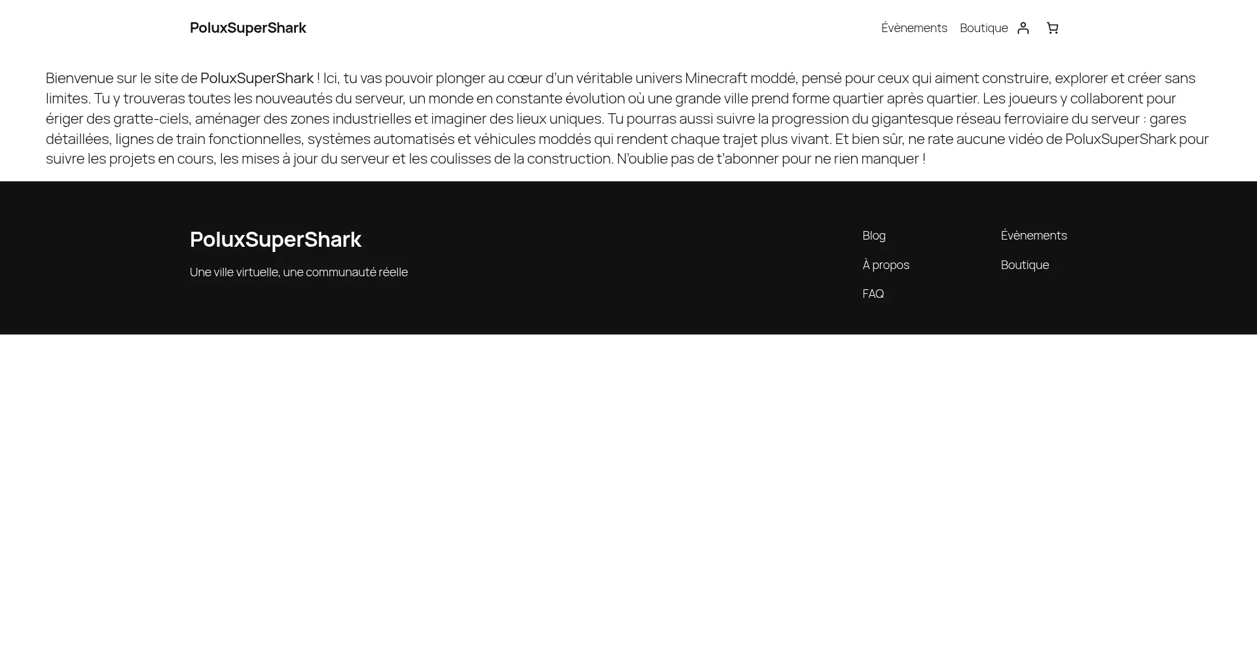Click the PoluxSuperShark header logo
This screenshot has width=1257, height=650.
(247, 28)
